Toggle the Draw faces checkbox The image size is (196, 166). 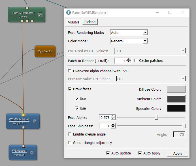[x=70, y=89]
